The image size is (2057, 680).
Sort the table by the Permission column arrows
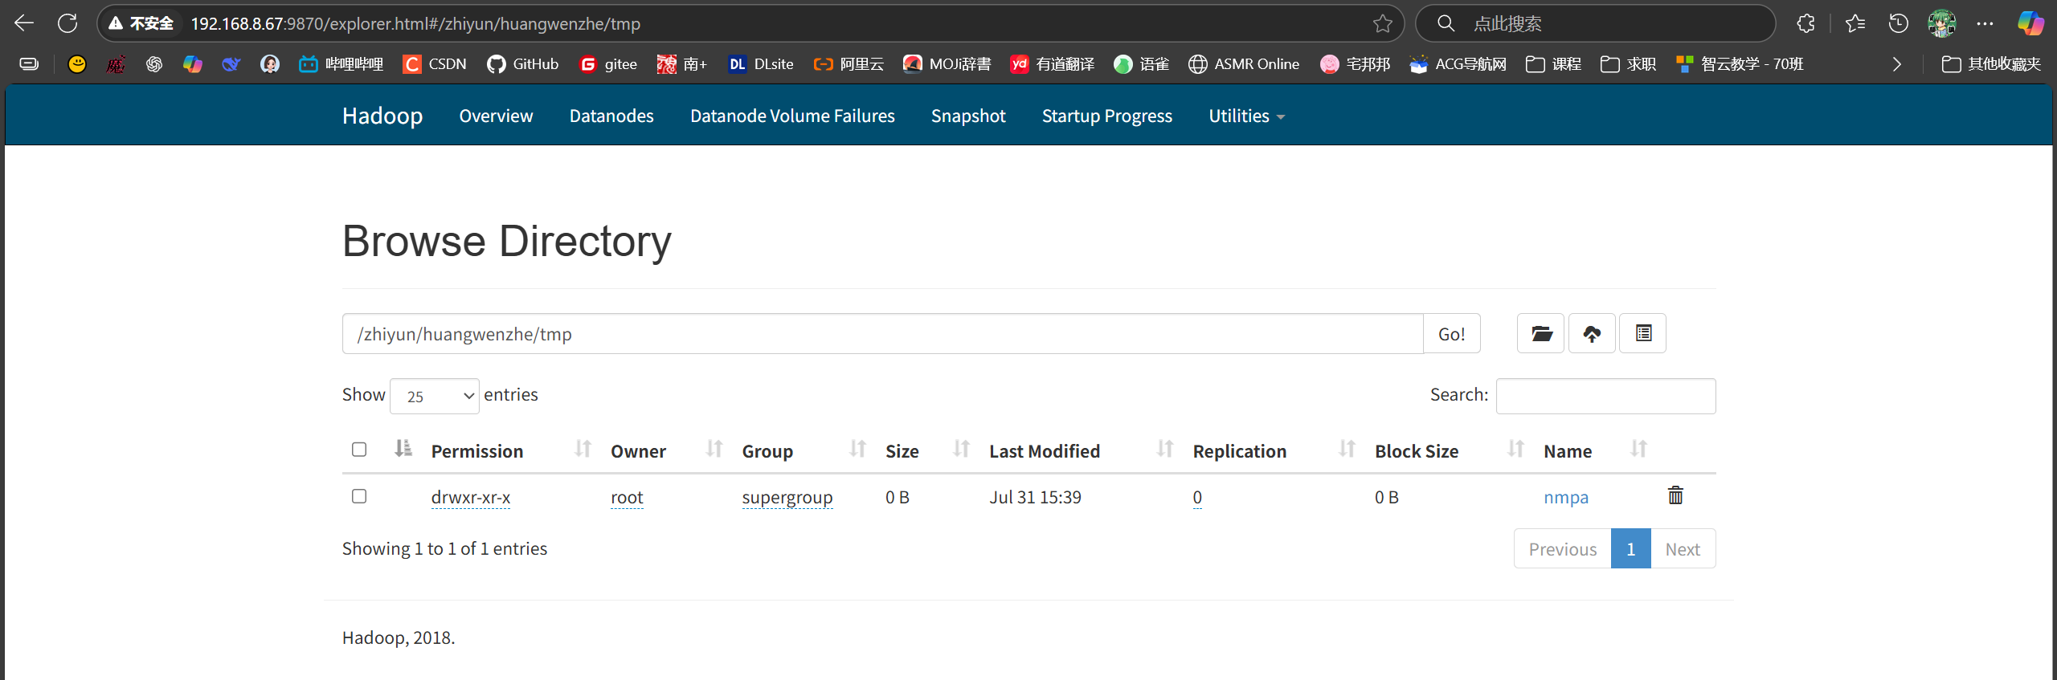click(583, 450)
